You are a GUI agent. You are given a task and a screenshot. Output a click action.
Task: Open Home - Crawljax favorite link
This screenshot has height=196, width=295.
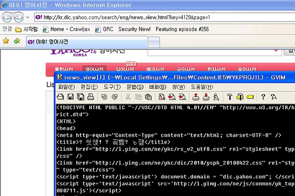coord(66,29)
